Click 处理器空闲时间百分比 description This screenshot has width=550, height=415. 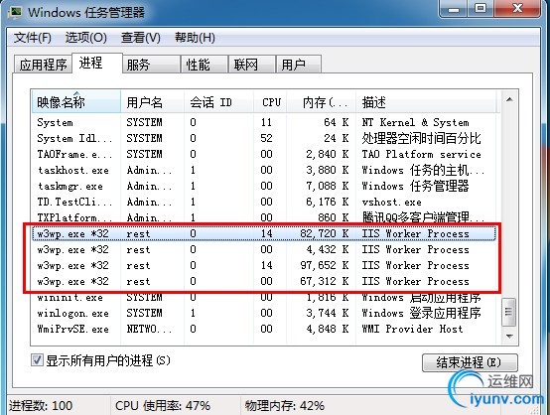coord(421,138)
